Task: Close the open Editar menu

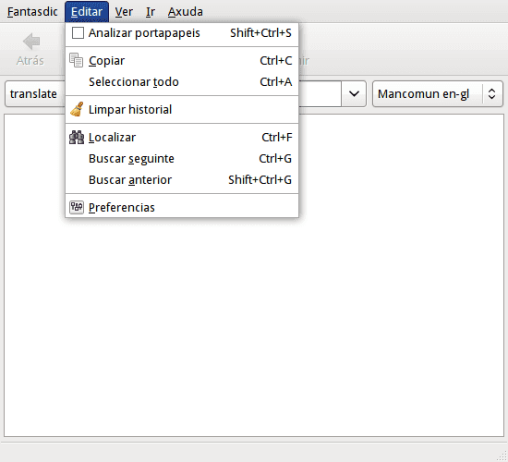Action: pos(87,12)
